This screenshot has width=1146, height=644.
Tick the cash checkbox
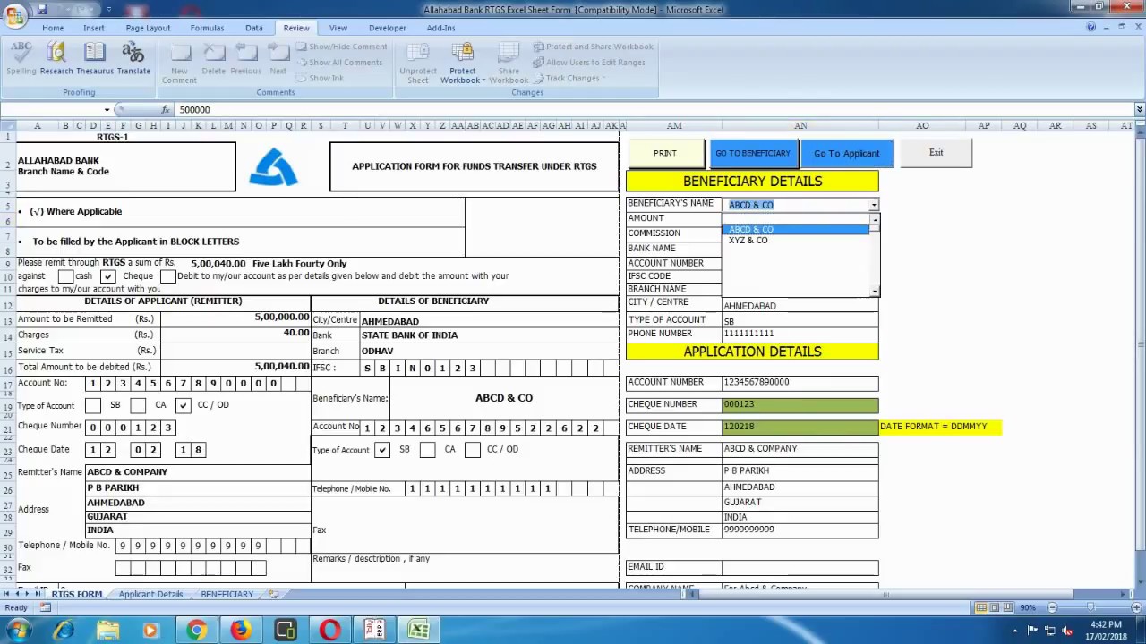click(65, 276)
